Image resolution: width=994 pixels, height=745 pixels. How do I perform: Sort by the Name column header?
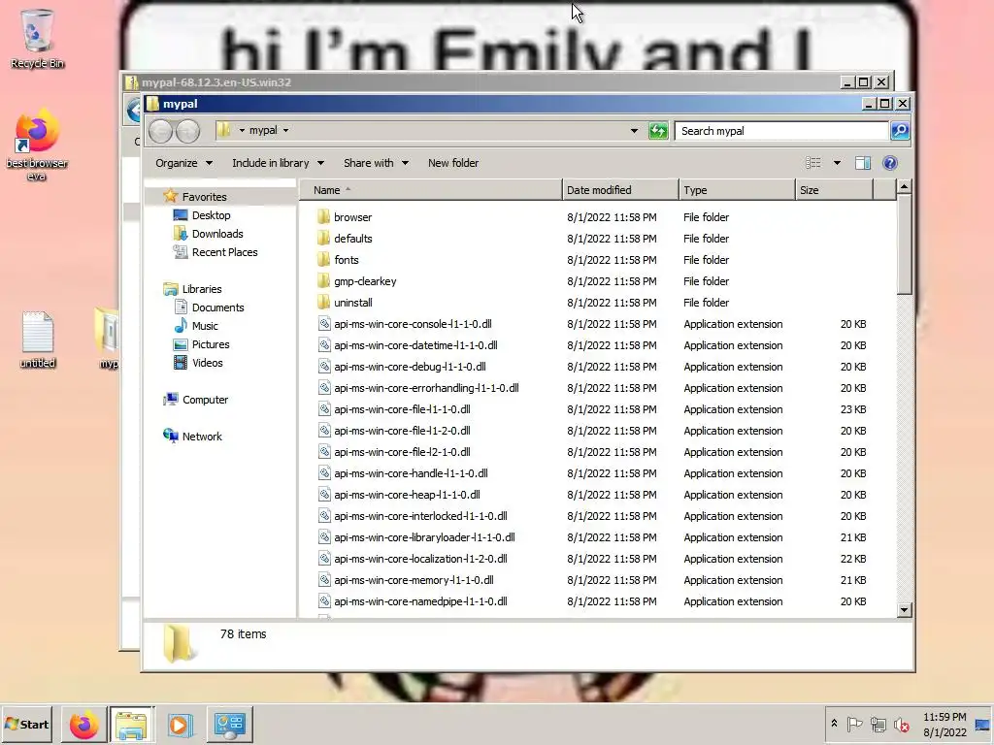(x=430, y=190)
